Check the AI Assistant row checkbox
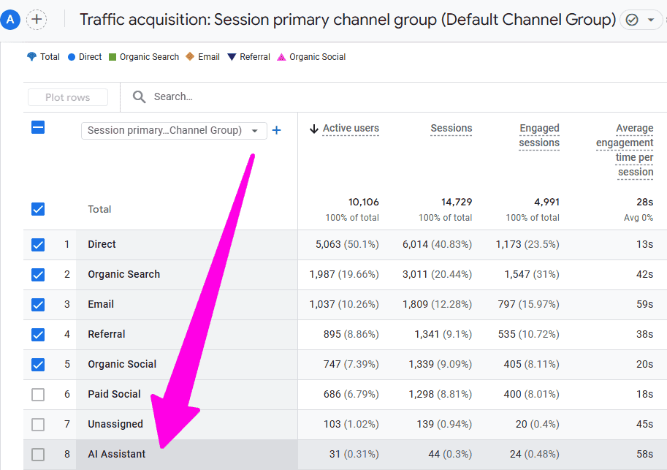The width and height of the screenshot is (667, 470). 38,455
